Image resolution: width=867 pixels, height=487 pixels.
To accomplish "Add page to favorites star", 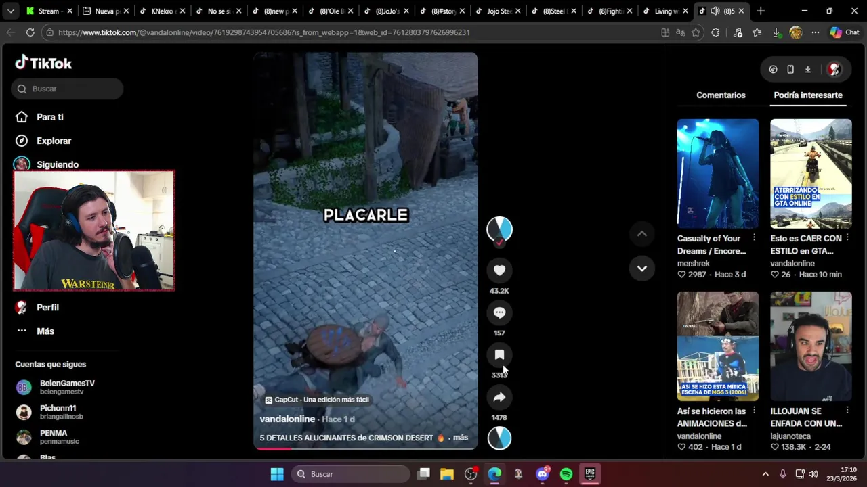I will pyautogui.click(x=696, y=32).
